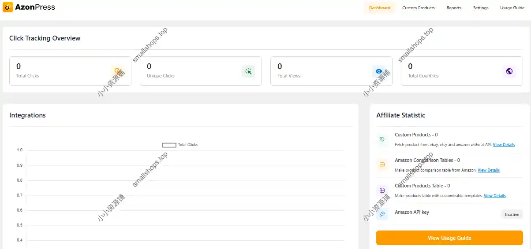Click the Amazon Comparison Tables icon
Image resolution: width=531 pixels, height=249 pixels.
382,165
